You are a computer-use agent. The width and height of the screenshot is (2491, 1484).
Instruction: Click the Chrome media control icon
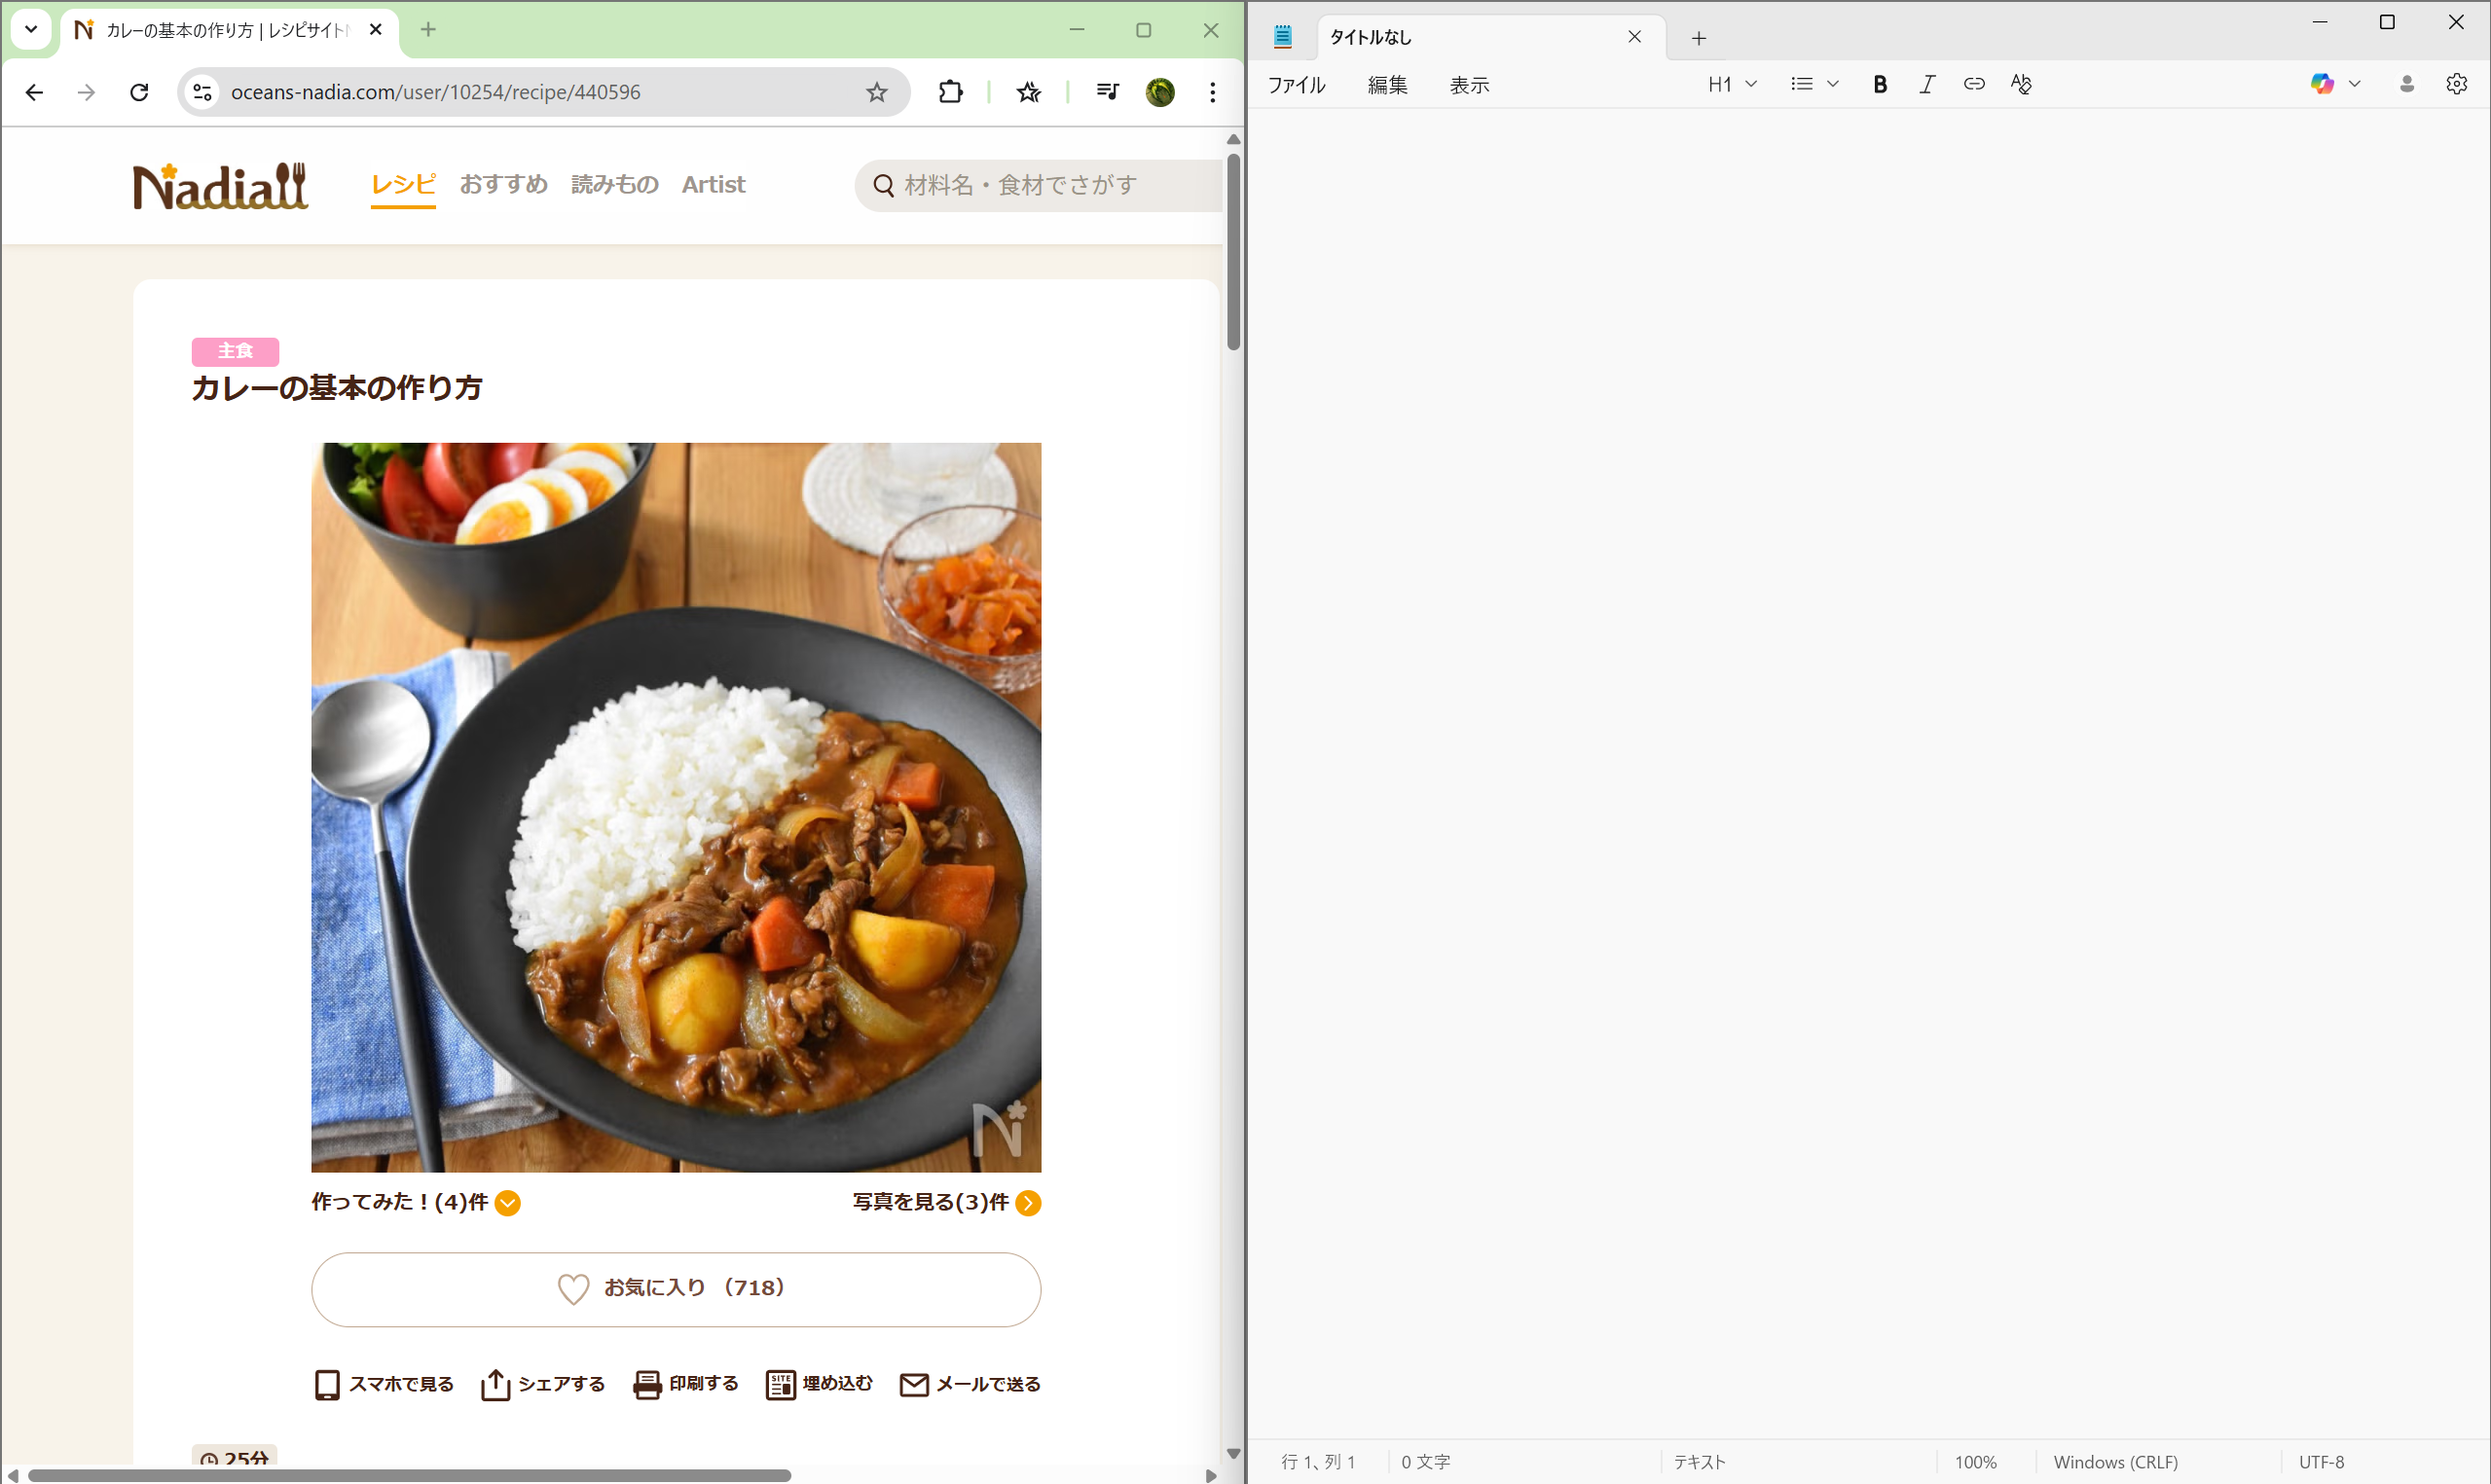coord(1106,93)
